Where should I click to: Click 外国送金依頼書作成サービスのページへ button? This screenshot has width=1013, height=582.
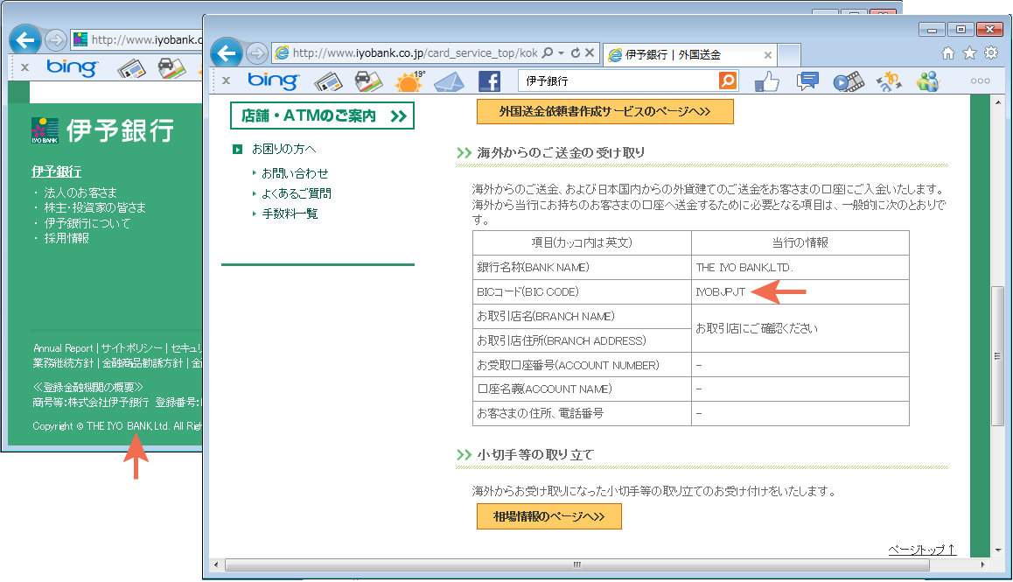pos(604,111)
